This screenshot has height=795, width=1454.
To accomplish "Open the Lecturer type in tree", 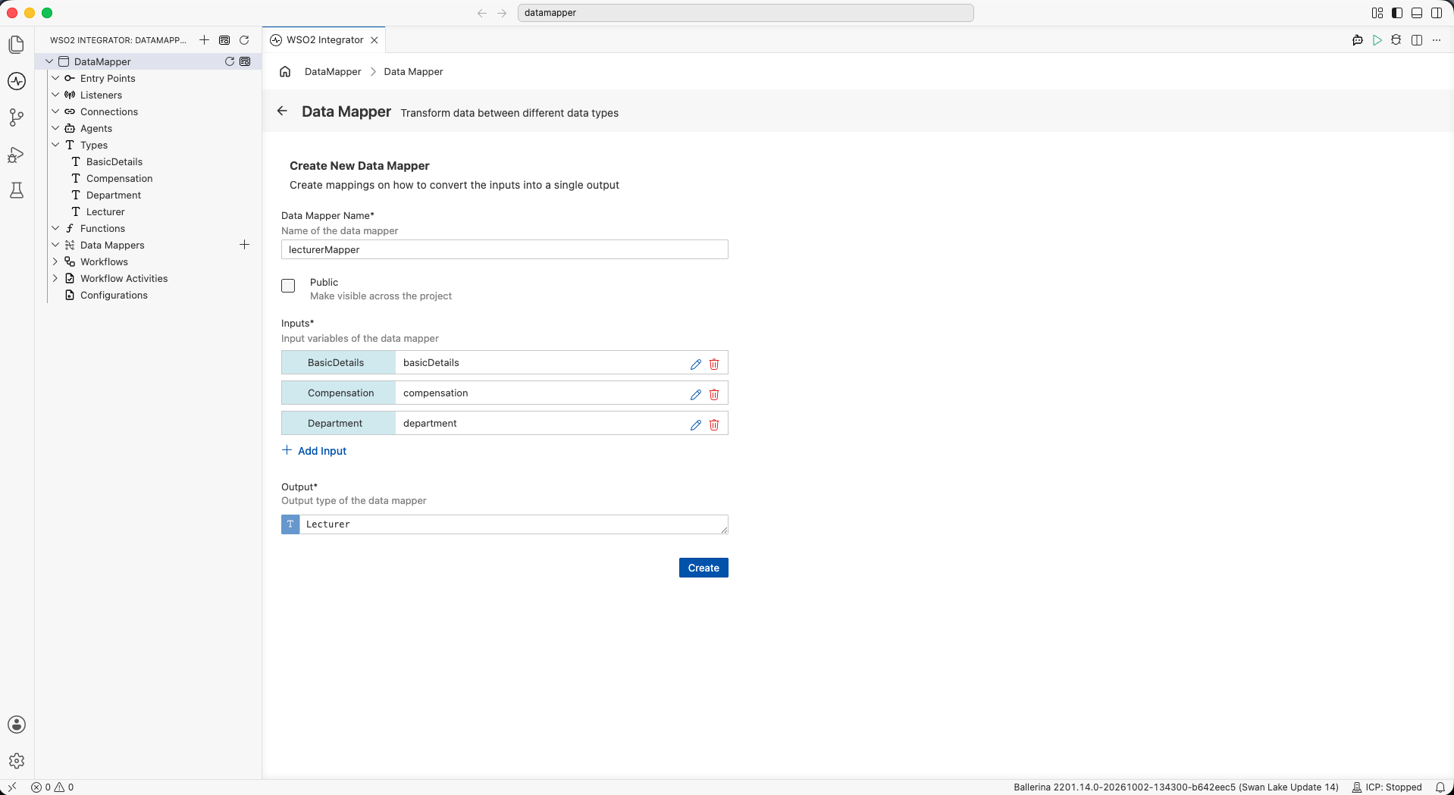I will click(x=105, y=211).
